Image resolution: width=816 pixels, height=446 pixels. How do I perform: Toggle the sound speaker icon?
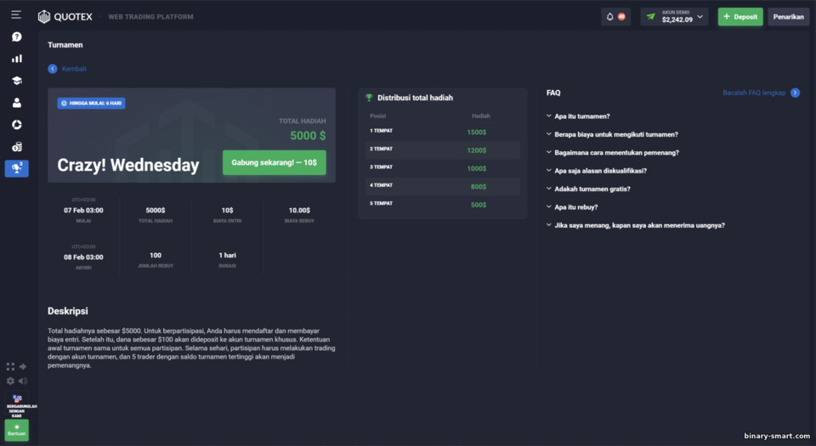[x=23, y=381]
